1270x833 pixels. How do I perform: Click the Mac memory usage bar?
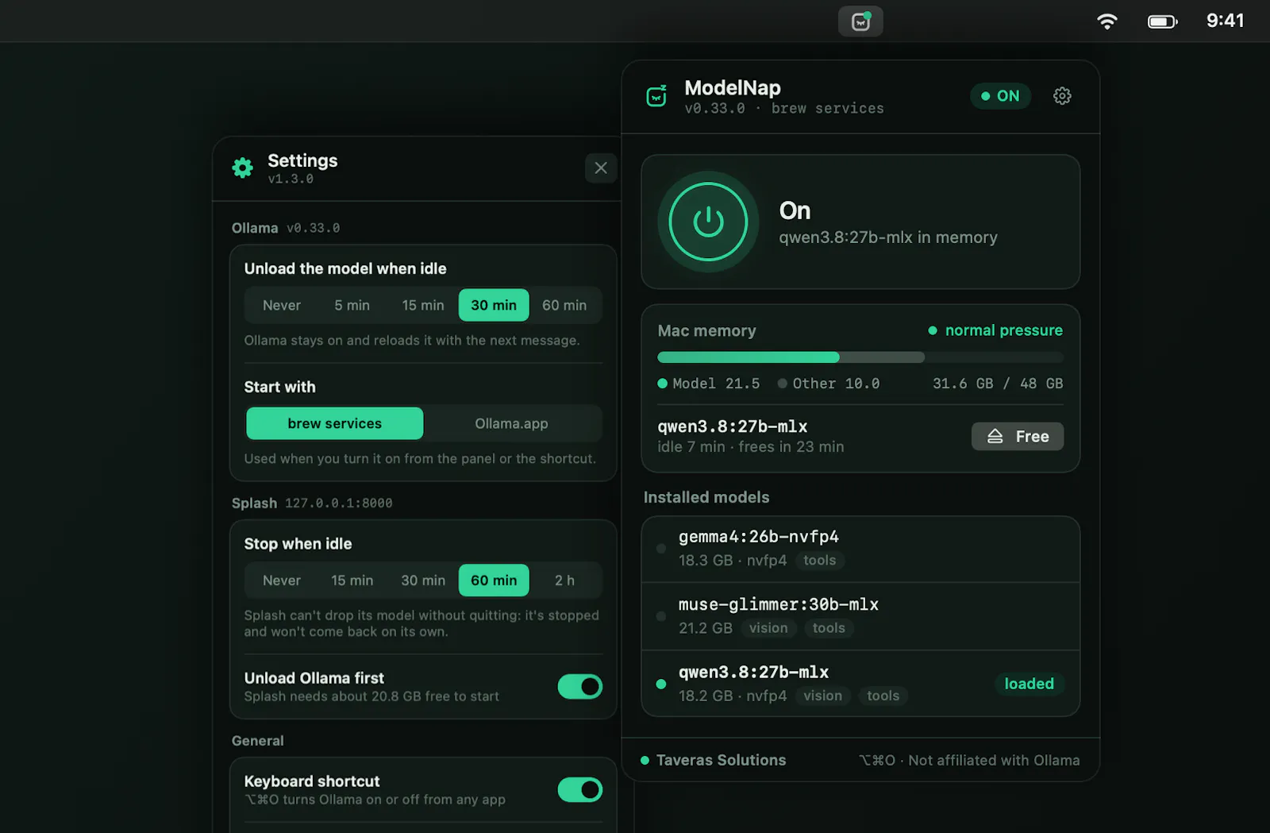click(860, 357)
